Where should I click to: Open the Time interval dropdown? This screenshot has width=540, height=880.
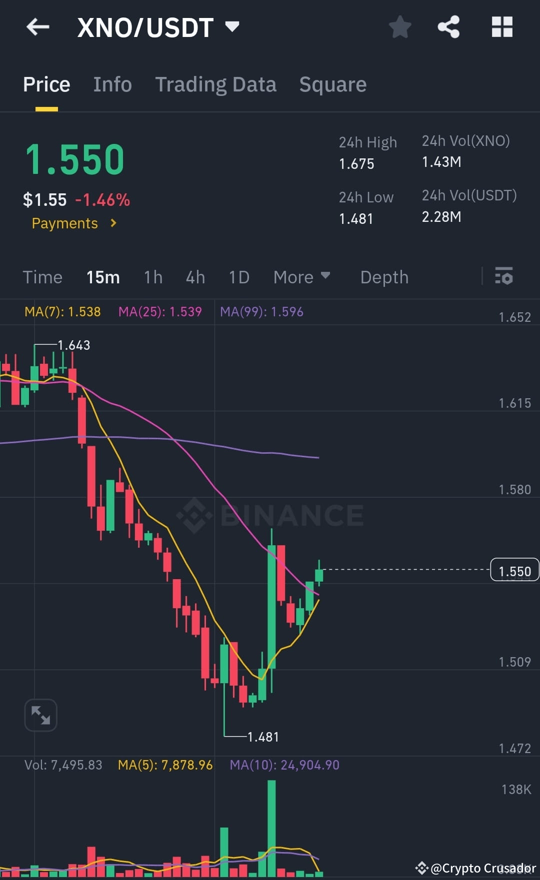click(42, 277)
